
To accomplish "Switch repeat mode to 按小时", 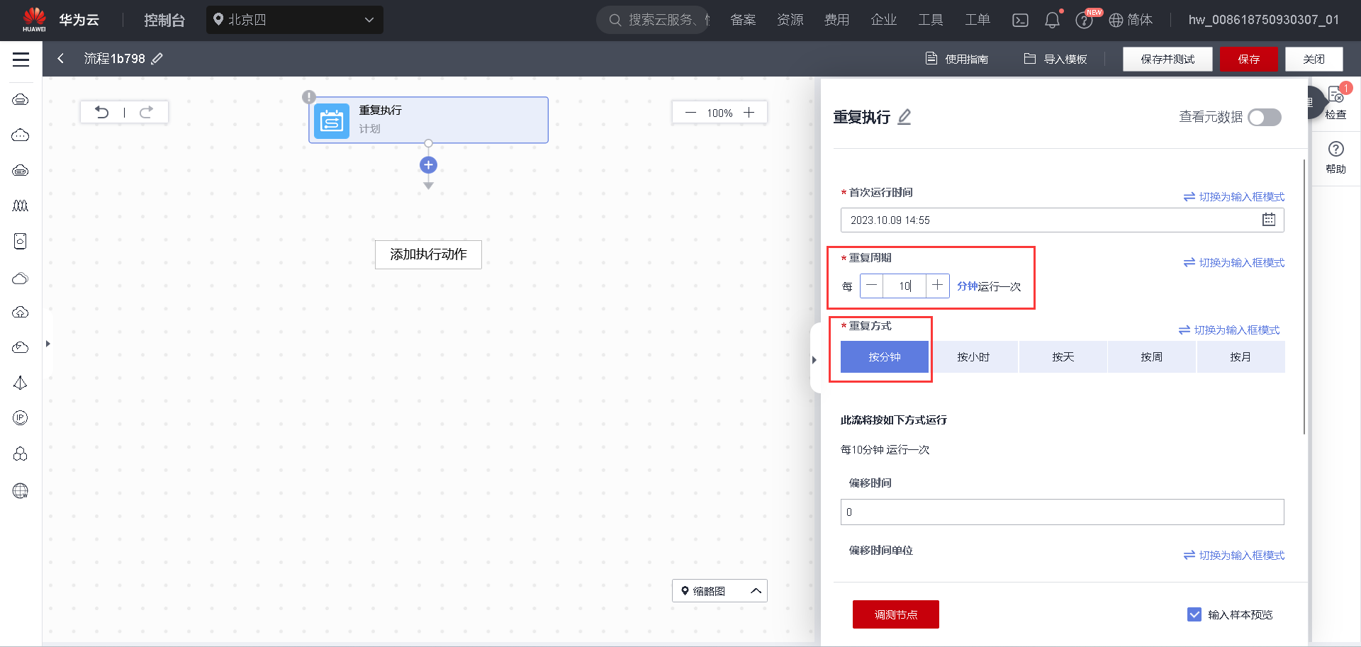I will pos(974,356).
